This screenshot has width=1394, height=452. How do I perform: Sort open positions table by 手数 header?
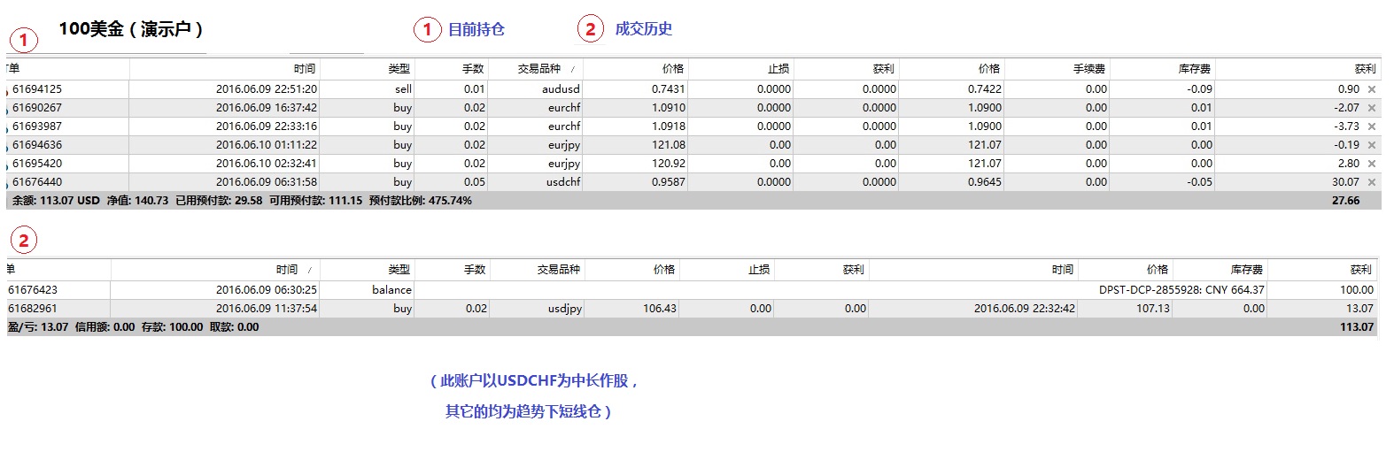(x=473, y=68)
